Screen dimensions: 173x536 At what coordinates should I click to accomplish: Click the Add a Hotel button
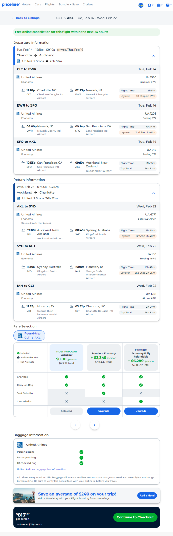147,496
